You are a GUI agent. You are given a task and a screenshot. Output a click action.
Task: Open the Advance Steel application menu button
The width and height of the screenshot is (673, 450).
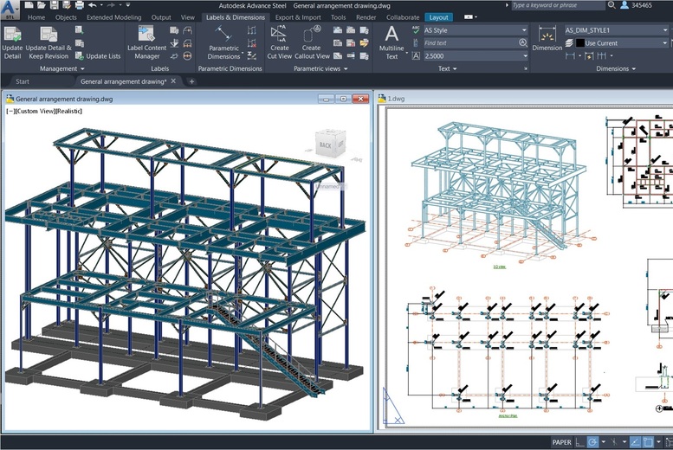tap(10, 10)
